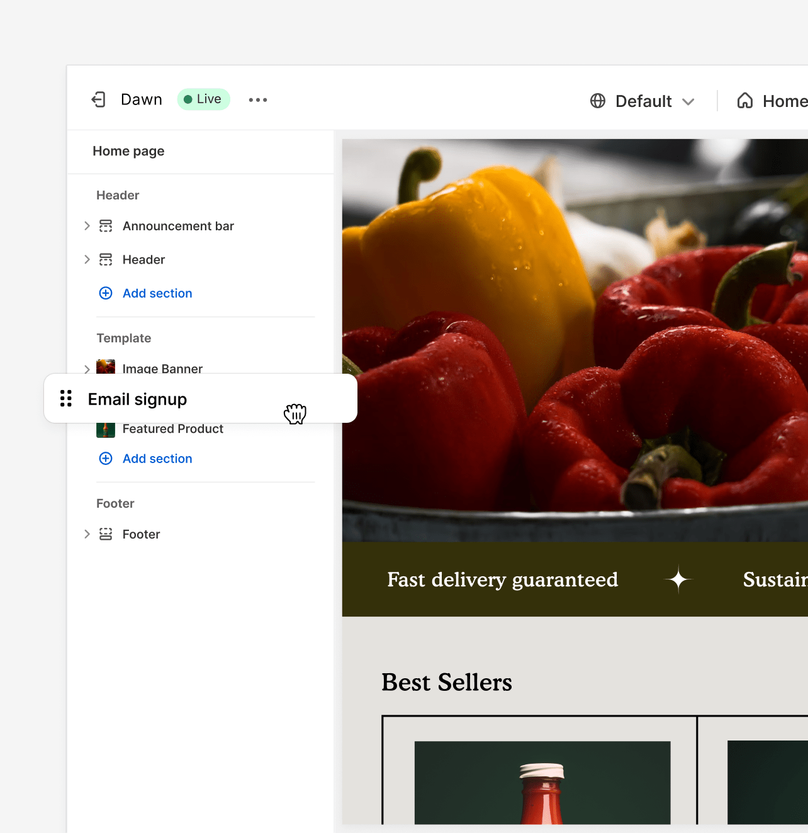808x833 pixels.
Task: Select the Header tree item label
Action: [143, 259]
